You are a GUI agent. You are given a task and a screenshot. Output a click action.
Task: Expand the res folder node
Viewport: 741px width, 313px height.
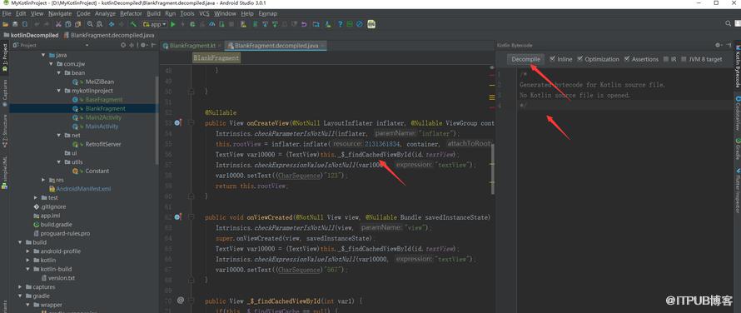(44, 180)
